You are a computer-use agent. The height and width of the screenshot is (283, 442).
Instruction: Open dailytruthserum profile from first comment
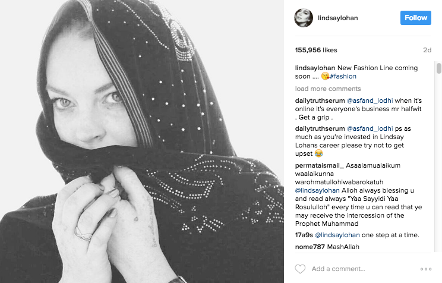320,100
